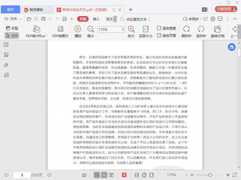Go to next page arrow

coord(49,175)
